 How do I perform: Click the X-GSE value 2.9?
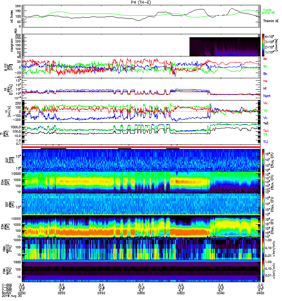pos(101,285)
